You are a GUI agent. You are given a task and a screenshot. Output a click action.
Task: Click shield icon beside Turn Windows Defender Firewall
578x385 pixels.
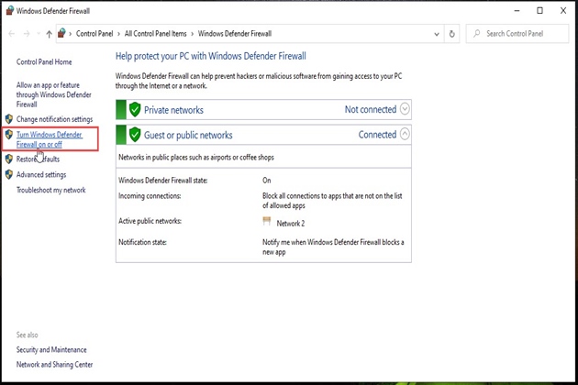tap(9, 135)
